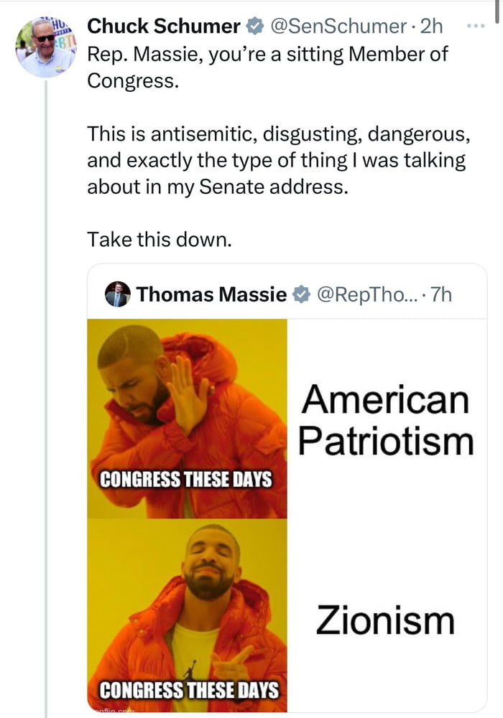Click the verified badge beside Thomas Massie

click(302, 294)
